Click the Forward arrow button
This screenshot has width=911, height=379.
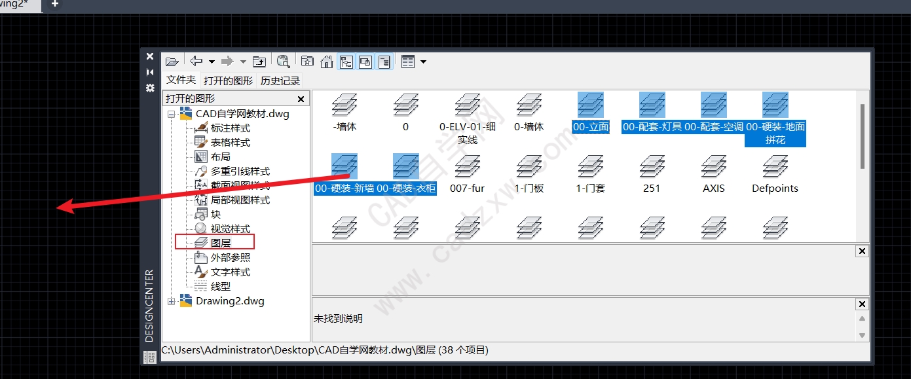(x=227, y=62)
